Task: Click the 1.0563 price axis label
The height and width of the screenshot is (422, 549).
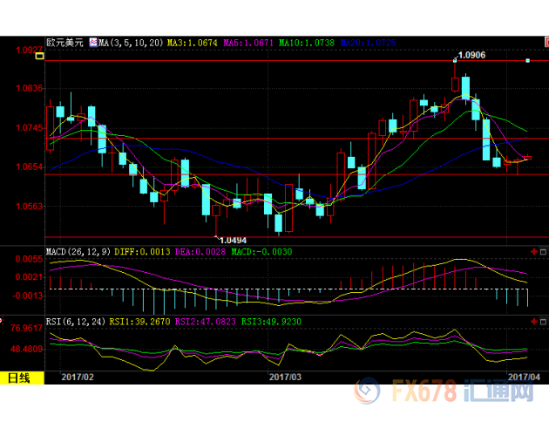Action: pos(30,206)
